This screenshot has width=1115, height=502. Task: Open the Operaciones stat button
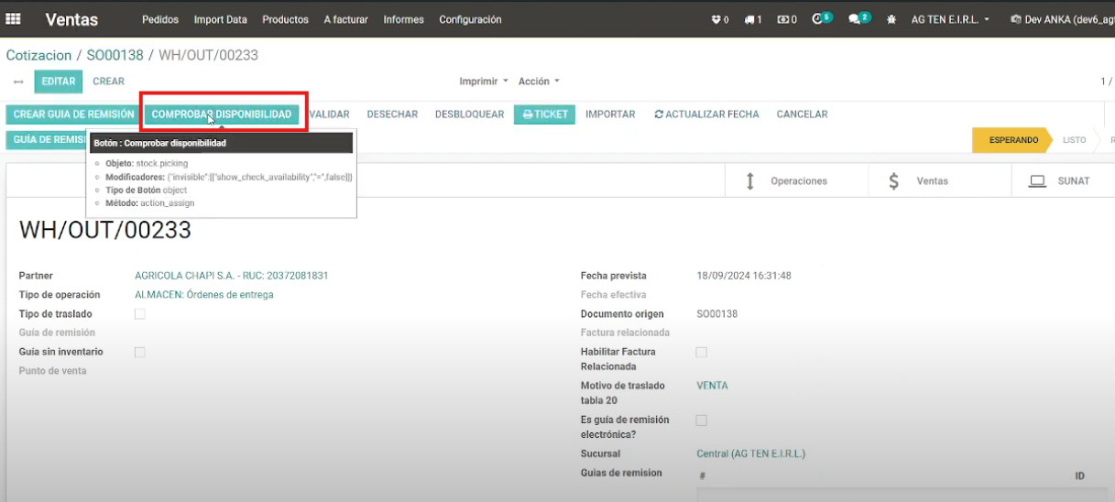coord(796,181)
